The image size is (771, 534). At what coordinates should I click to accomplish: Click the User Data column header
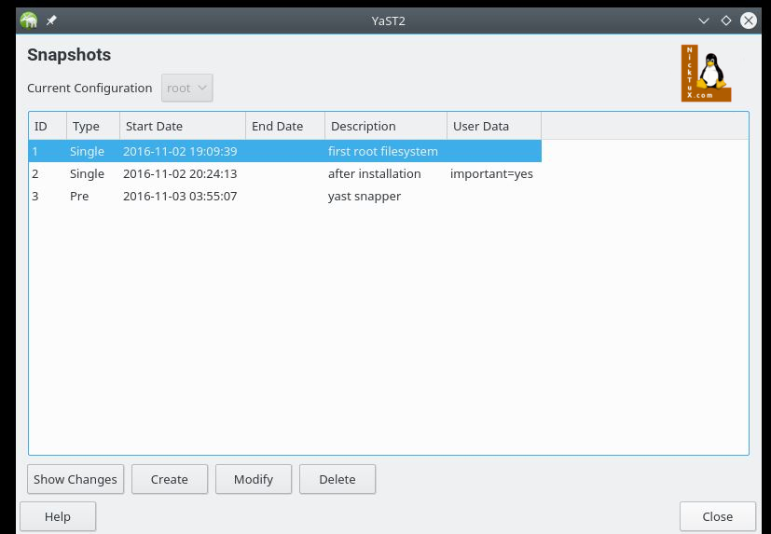pos(493,126)
